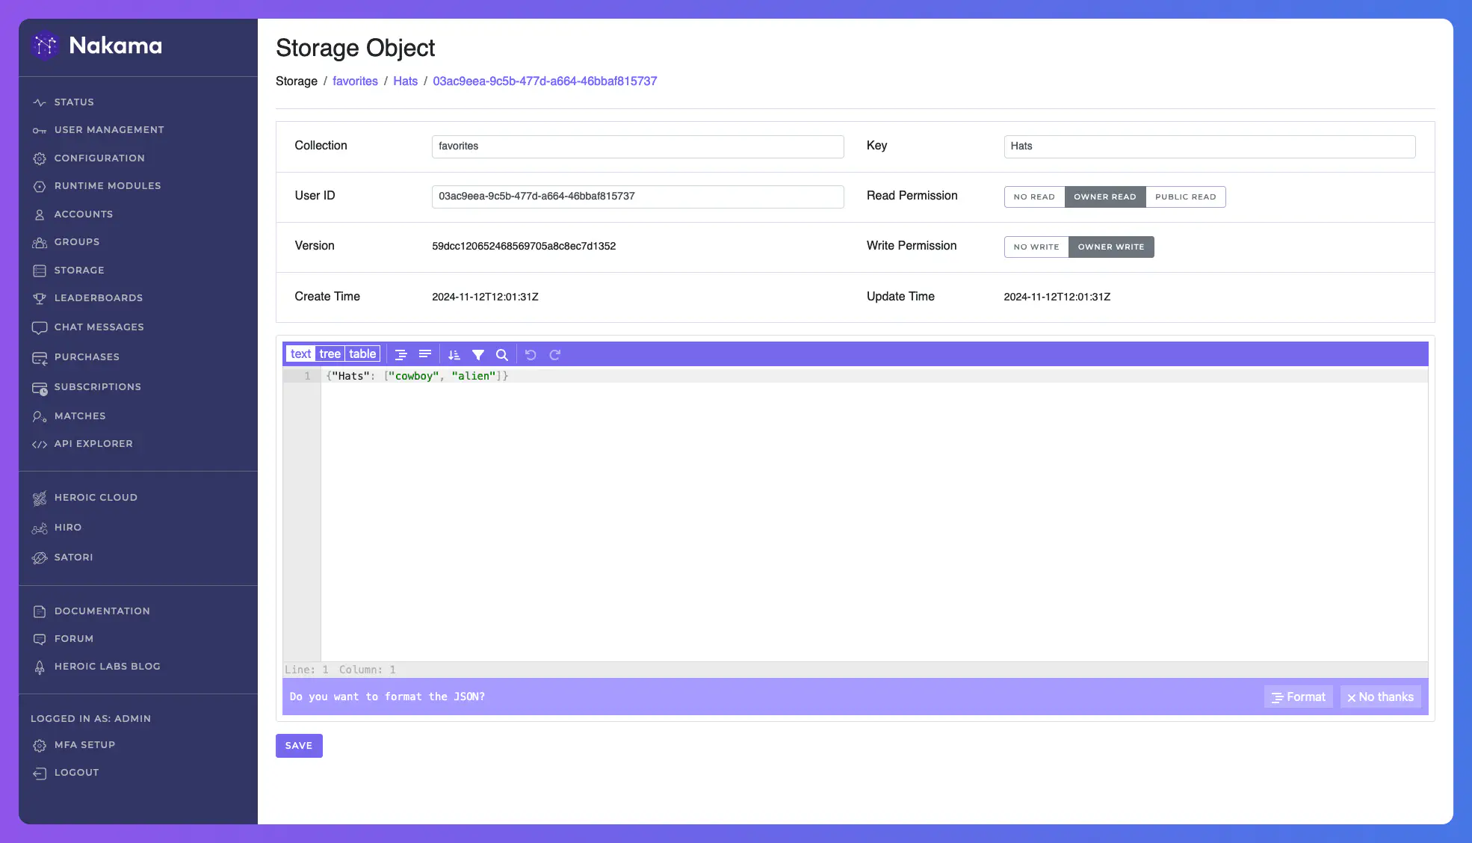Click the Groups icon in sidebar
Screen dimensions: 1472x843
coord(40,242)
